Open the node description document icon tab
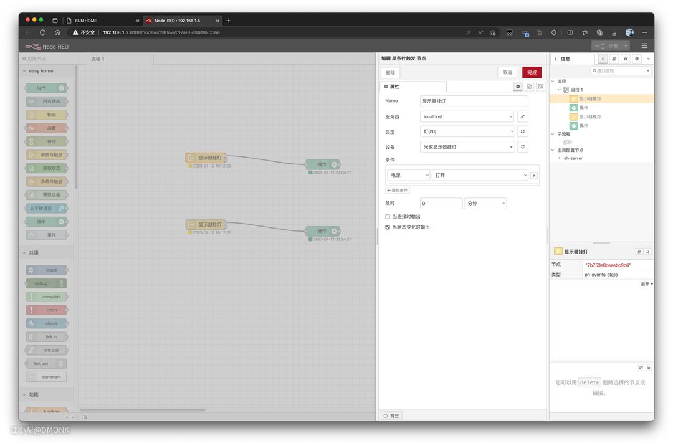 pos(529,87)
